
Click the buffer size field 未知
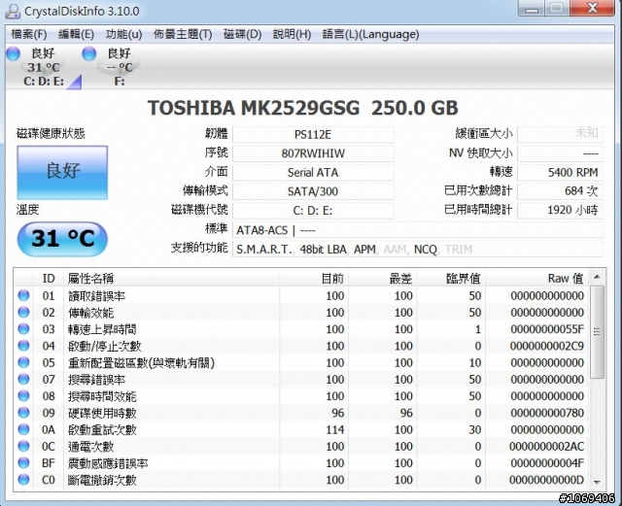click(x=560, y=134)
